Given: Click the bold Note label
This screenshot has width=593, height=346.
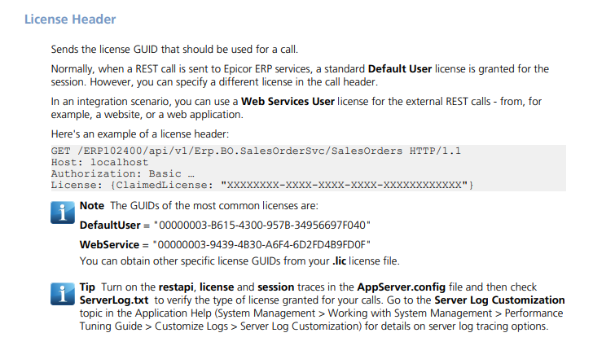Looking at the screenshot, I should pos(92,206).
